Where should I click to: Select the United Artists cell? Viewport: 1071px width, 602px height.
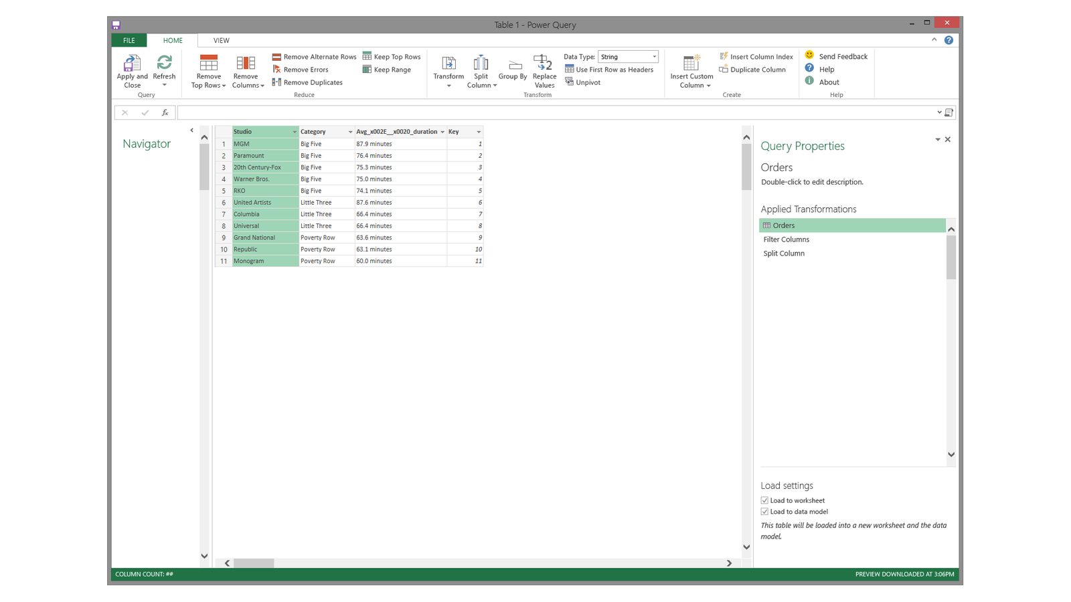[265, 203]
